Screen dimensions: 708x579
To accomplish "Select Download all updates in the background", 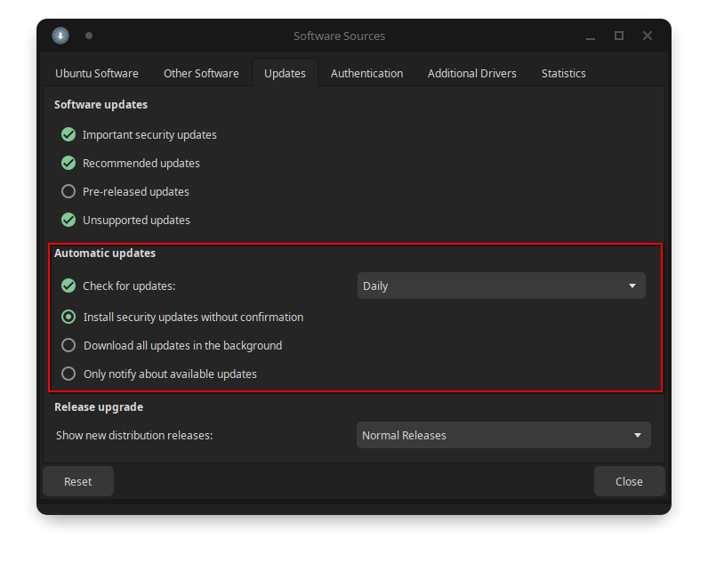I will (x=68, y=345).
